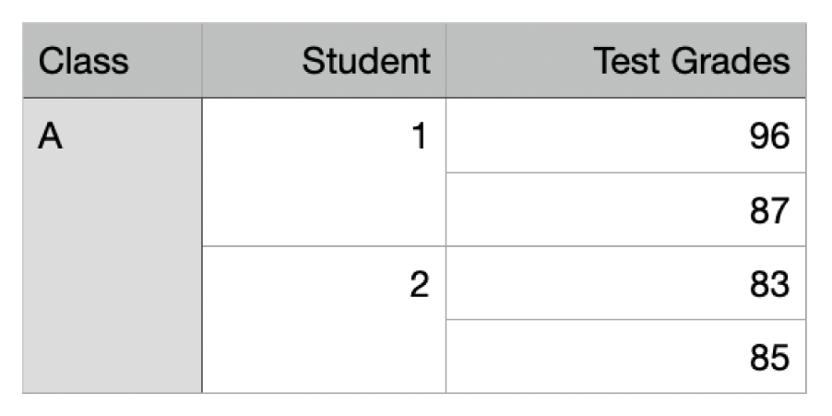Click border separating Student 1 and Student 2
The height and width of the screenshot is (416, 832).
point(324,246)
